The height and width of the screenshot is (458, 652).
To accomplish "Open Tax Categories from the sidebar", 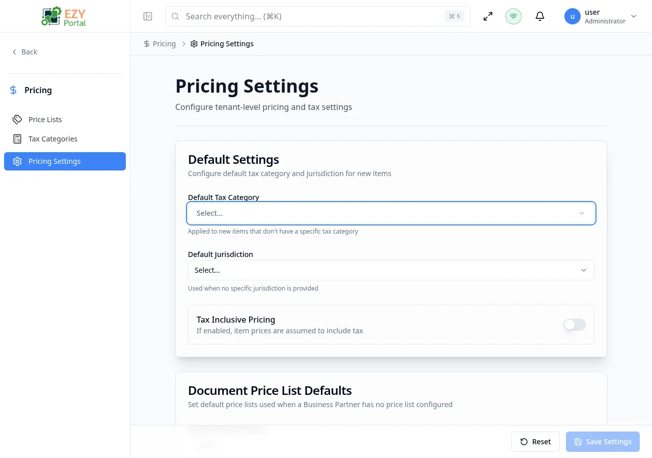I will 53,138.
